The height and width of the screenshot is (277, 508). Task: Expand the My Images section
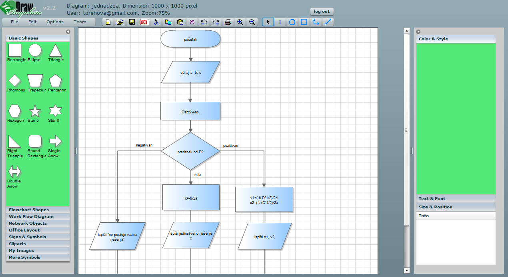38,250
